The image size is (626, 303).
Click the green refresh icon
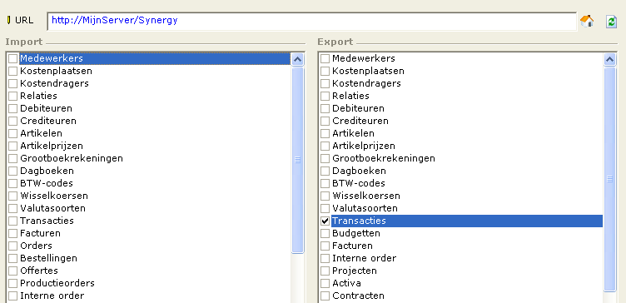(x=611, y=21)
